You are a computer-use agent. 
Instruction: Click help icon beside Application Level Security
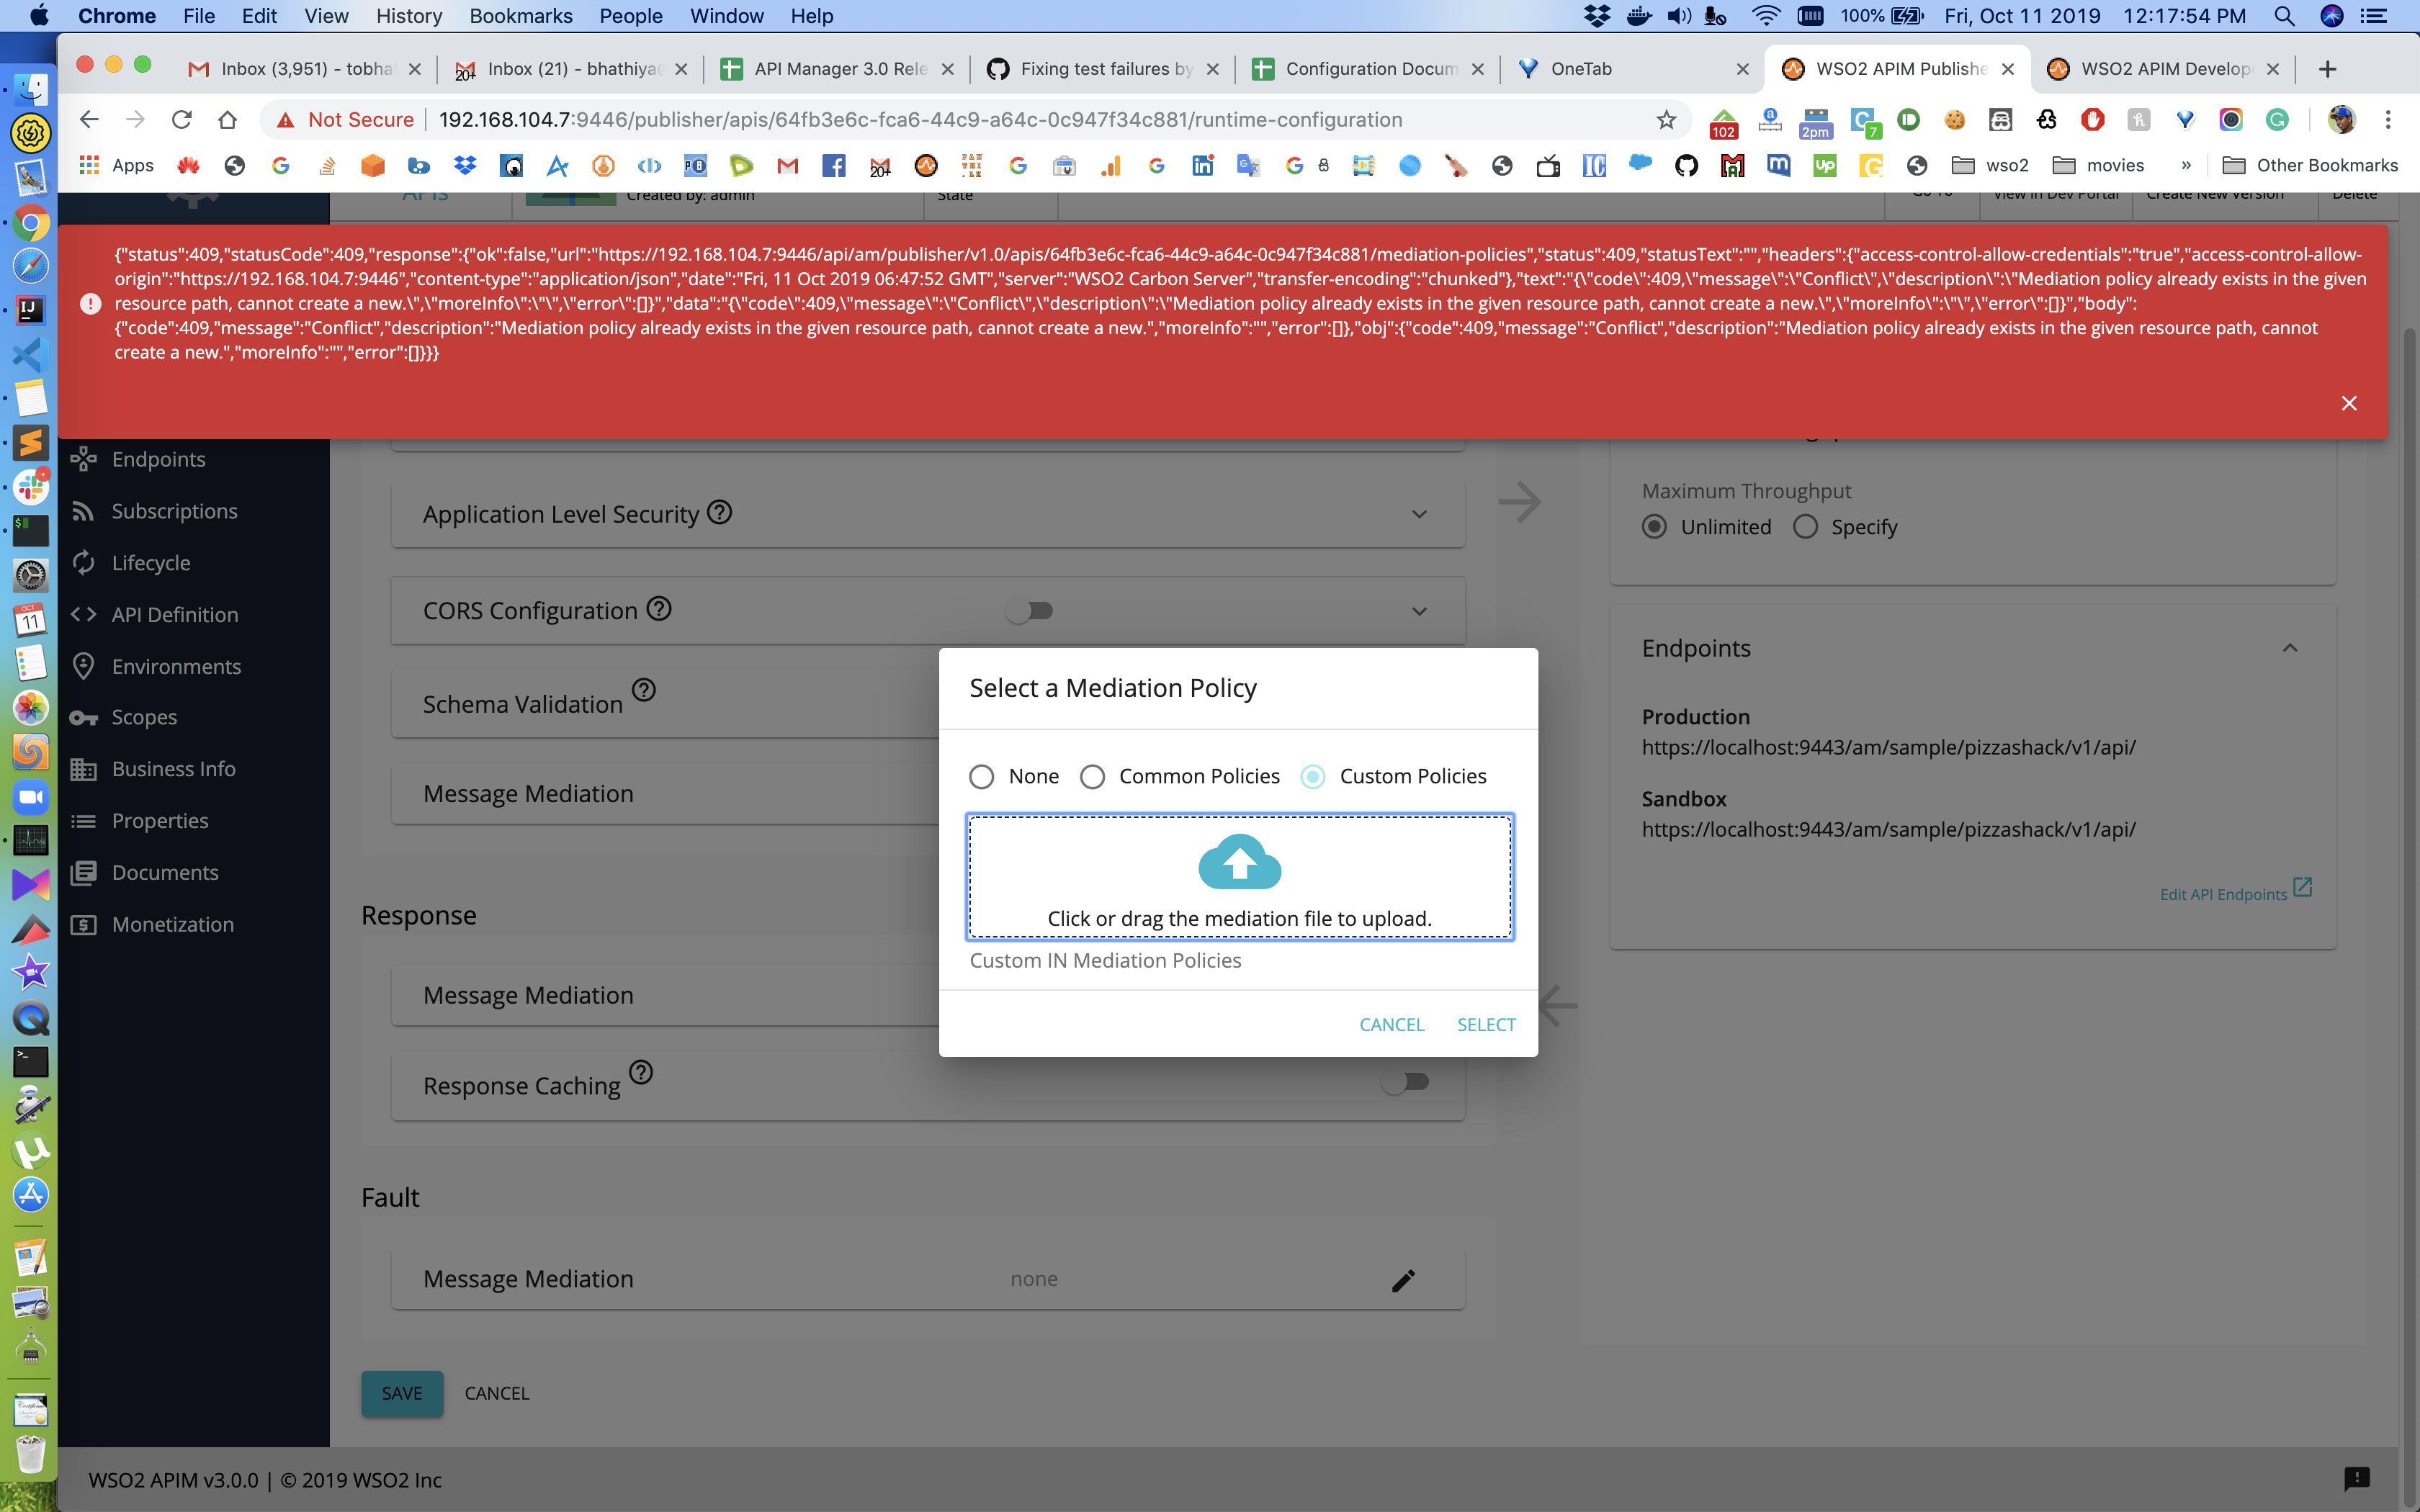click(x=720, y=512)
